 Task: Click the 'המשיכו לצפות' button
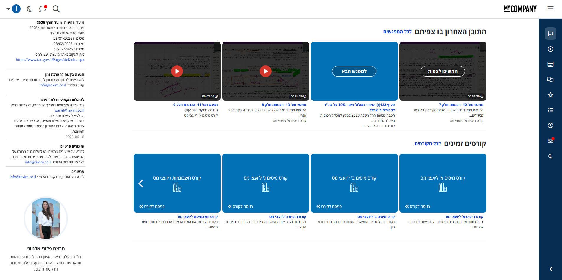click(x=442, y=71)
